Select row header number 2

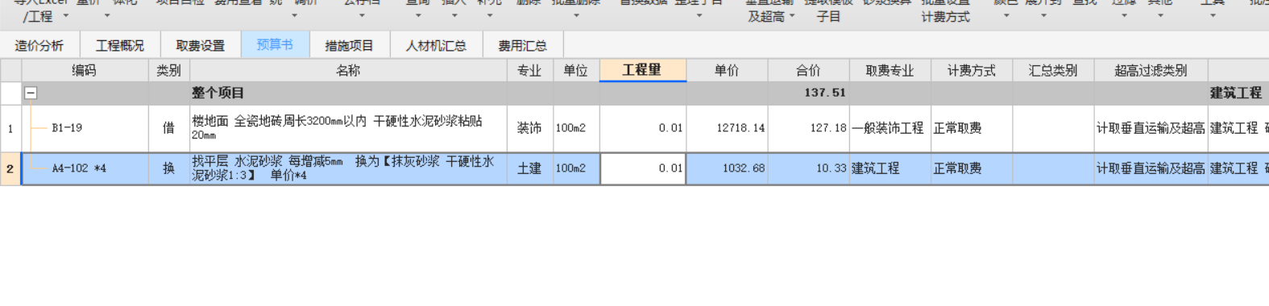10,169
